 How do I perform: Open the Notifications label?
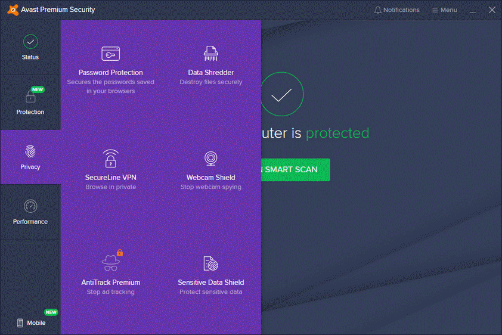(x=401, y=10)
